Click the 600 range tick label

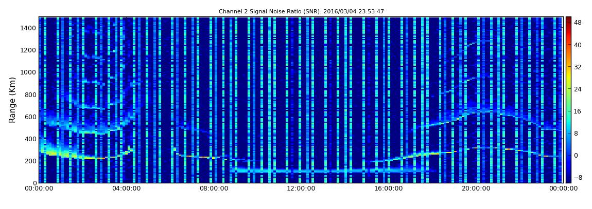pyautogui.click(x=31, y=117)
